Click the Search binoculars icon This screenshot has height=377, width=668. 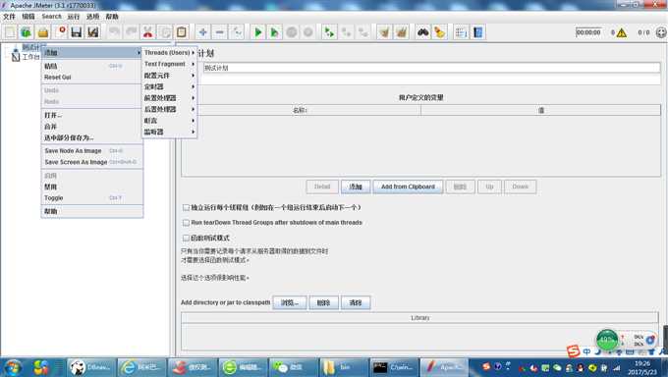(422, 32)
